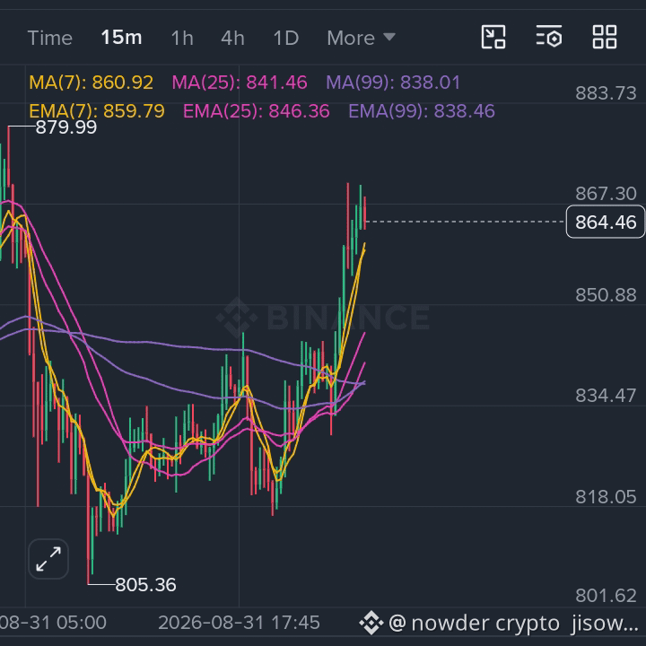The image size is (646, 646).
Task: Click the MA(25): 841.46 indicator label
Action: (240, 83)
